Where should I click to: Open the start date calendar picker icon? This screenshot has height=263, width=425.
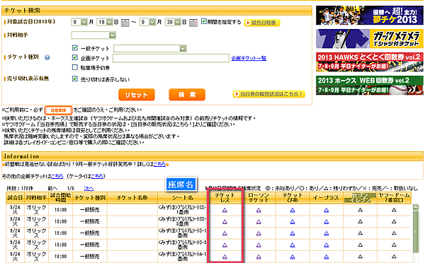(x=125, y=23)
